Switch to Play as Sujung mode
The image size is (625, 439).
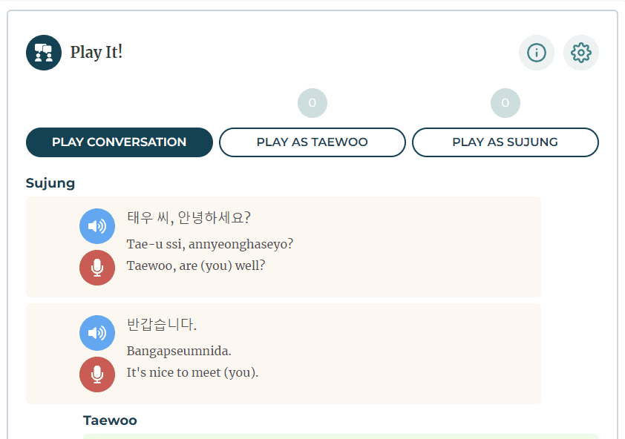click(x=505, y=142)
